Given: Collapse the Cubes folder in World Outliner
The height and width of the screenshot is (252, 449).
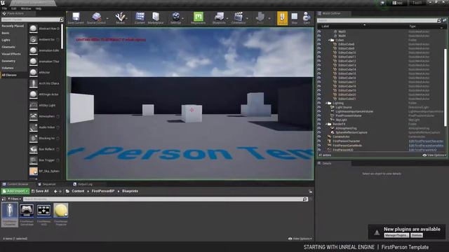Looking at the screenshot, I should click(x=329, y=40).
